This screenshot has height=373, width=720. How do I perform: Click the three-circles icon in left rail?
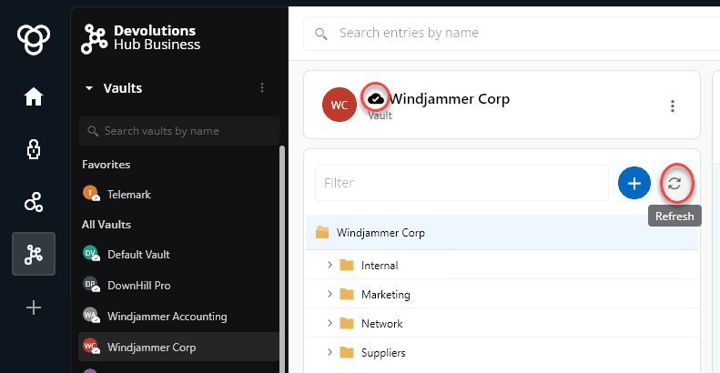point(34,202)
